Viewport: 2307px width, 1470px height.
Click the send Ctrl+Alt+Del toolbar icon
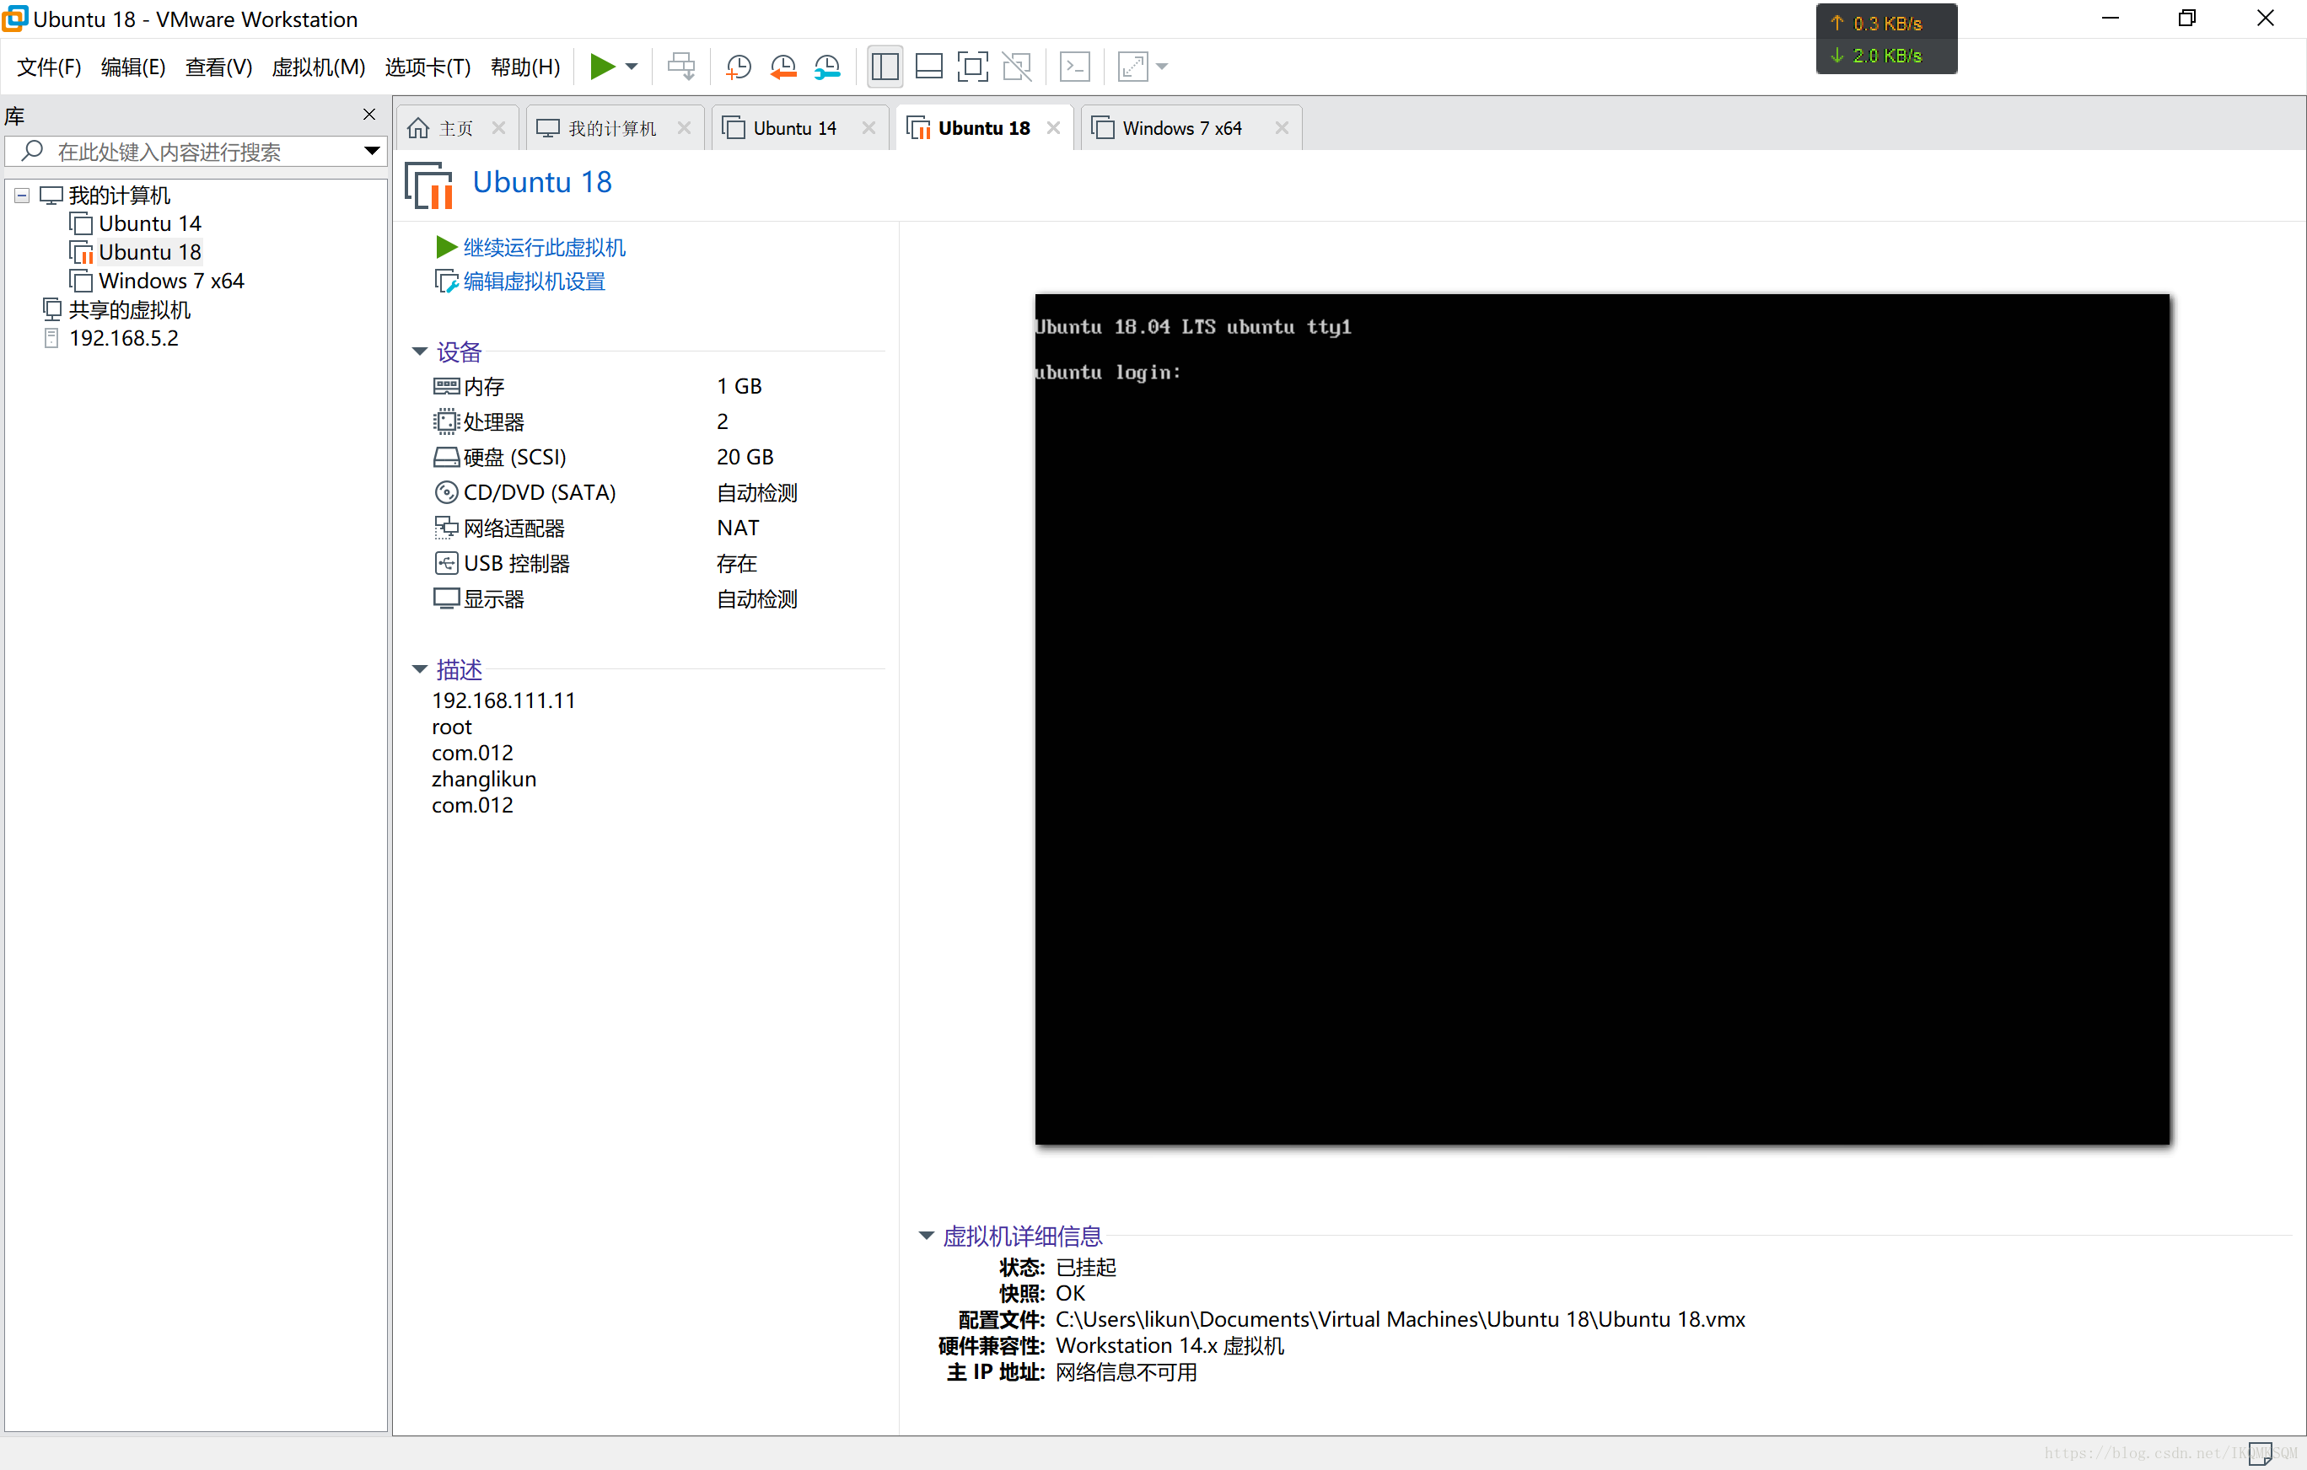pyautogui.click(x=681, y=67)
